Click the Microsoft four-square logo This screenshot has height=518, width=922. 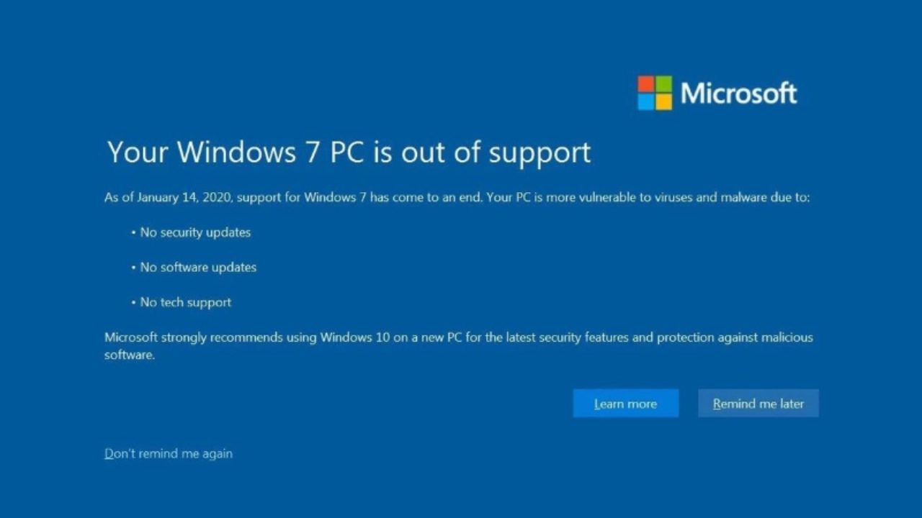(x=655, y=93)
